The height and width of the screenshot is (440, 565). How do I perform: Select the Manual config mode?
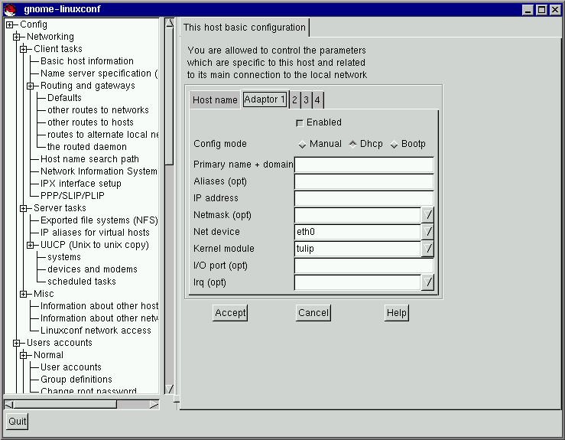[x=302, y=145]
